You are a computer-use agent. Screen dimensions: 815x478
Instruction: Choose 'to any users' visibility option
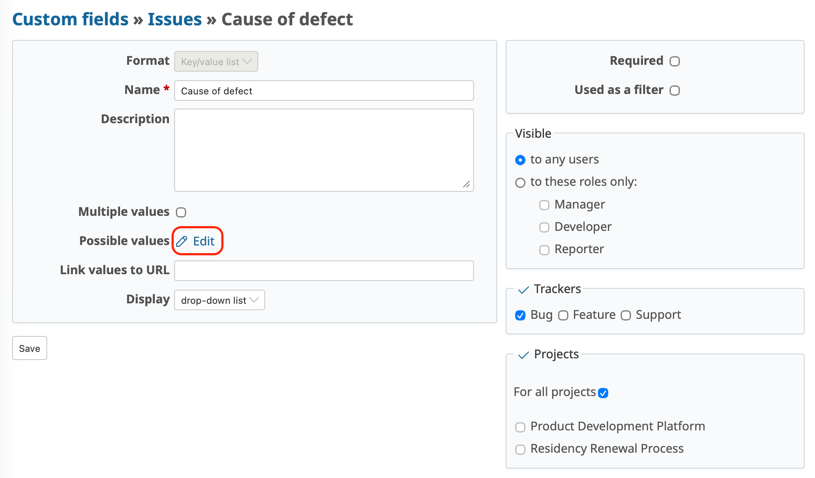point(520,160)
